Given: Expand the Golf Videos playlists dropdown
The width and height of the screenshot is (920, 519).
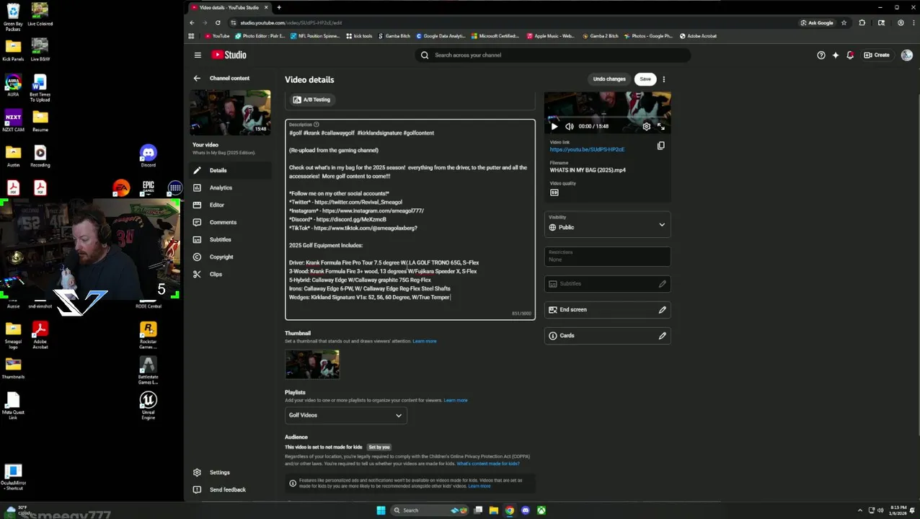Looking at the screenshot, I should [x=345, y=415].
